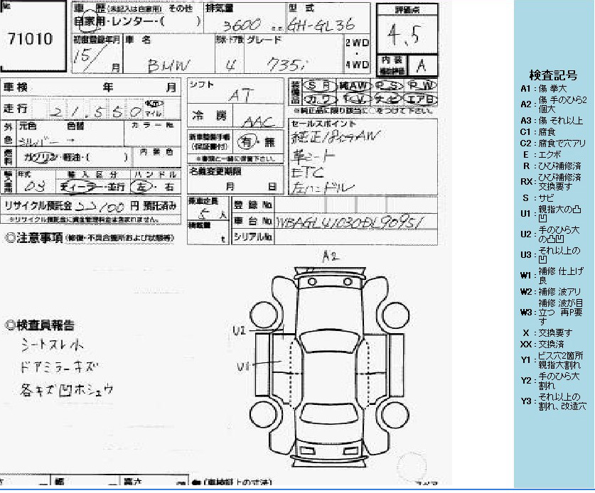Click the circled 自家用 history option
This screenshot has width=595, height=493.
pos(90,21)
